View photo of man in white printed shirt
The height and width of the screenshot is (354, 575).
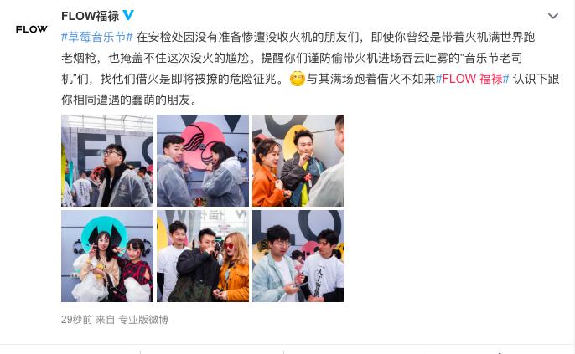pos(298,256)
